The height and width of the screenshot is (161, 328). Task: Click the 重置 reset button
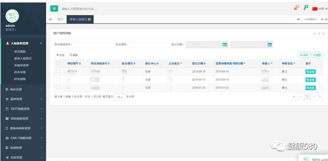point(317,55)
